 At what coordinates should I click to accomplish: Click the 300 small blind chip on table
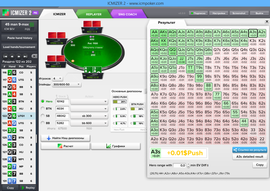pos(72,42)
